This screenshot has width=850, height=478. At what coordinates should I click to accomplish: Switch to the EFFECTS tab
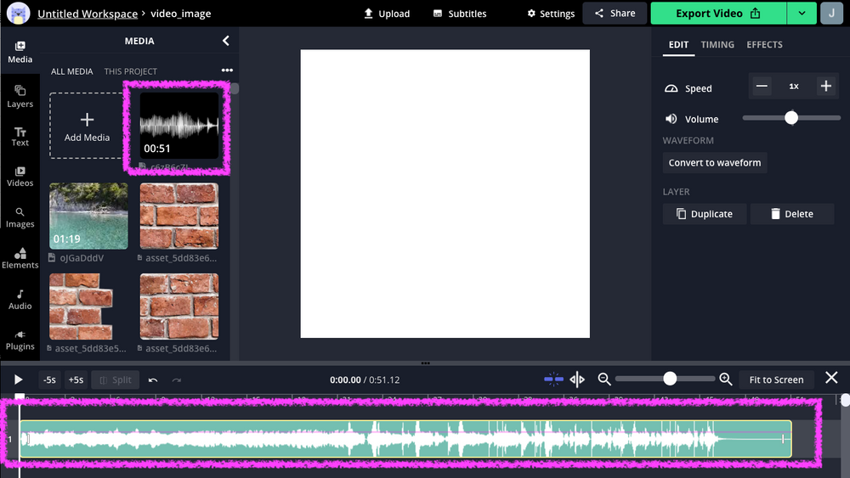point(764,44)
